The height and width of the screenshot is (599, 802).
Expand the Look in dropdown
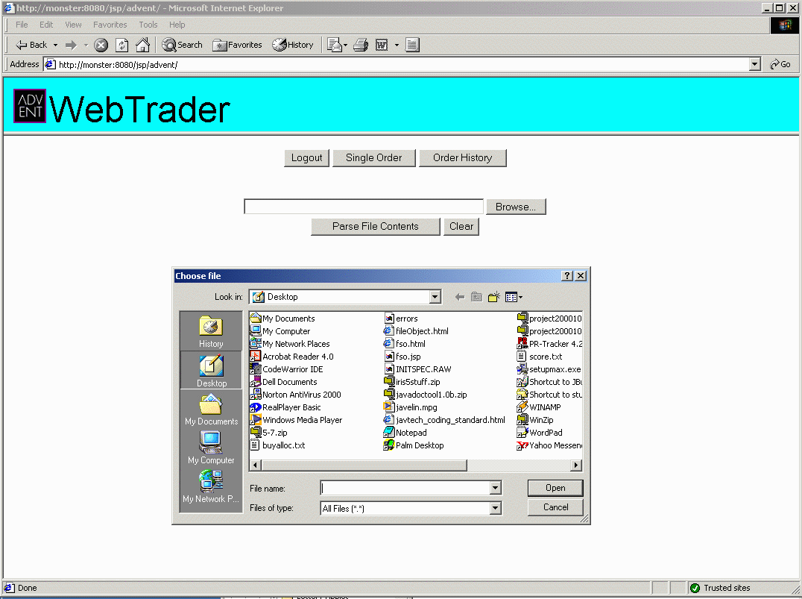(435, 297)
